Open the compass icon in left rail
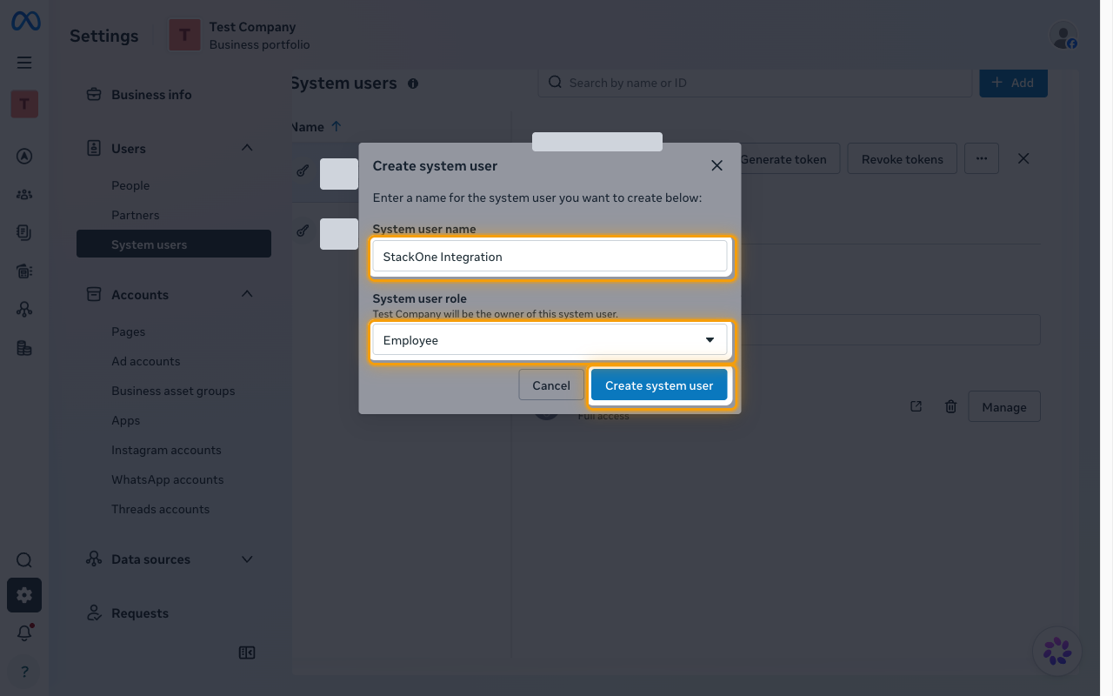This screenshot has width=1113, height=696. pos(24,157)
